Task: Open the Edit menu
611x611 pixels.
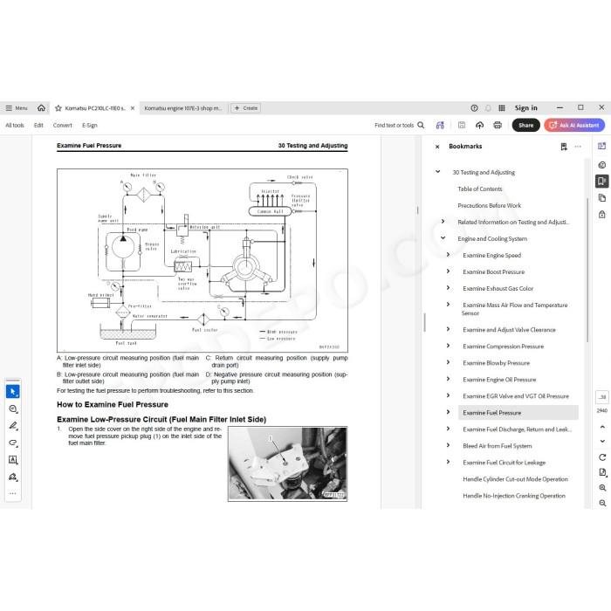Action: (x=38, y=125)
